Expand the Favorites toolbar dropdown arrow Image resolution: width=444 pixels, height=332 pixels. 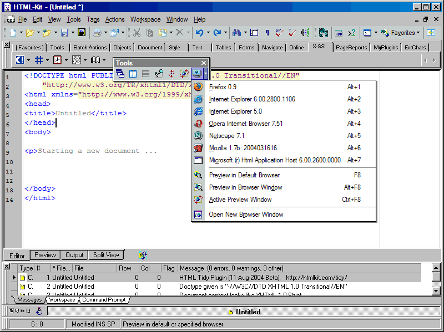(418, 33)
